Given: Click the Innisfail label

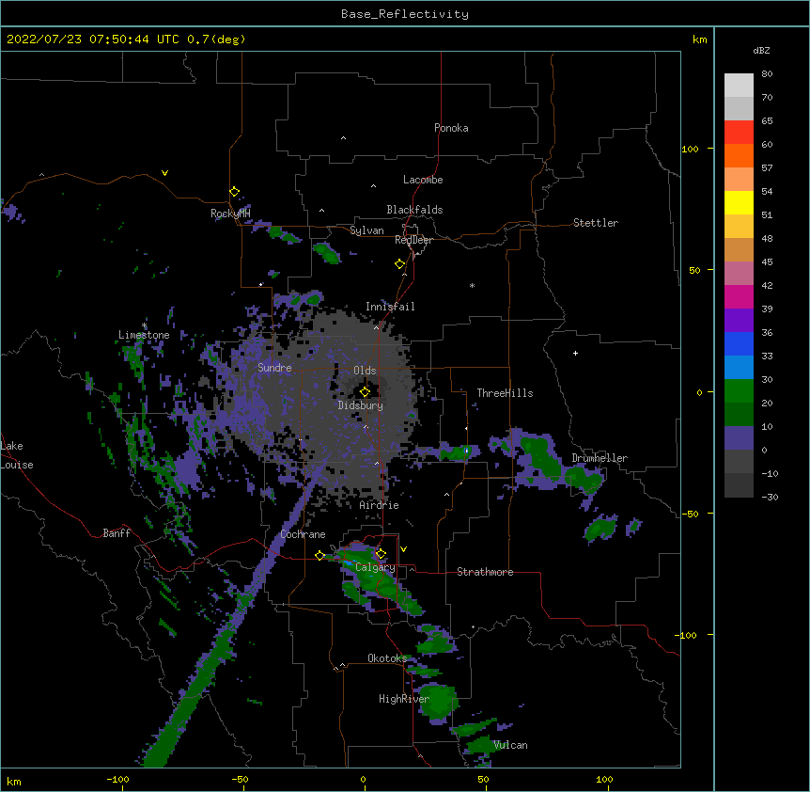Looking at the screenshot, I should tap(390, 307).
